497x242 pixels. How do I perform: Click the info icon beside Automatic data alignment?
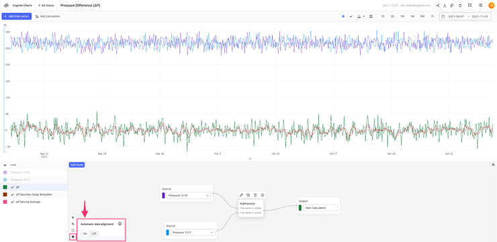pos(120,224)
